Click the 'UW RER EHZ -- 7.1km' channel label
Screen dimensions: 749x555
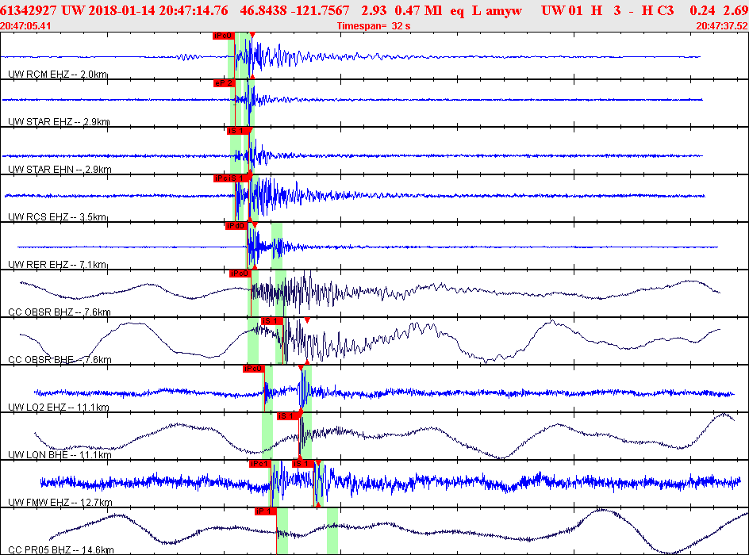click(x=57, y=264)
